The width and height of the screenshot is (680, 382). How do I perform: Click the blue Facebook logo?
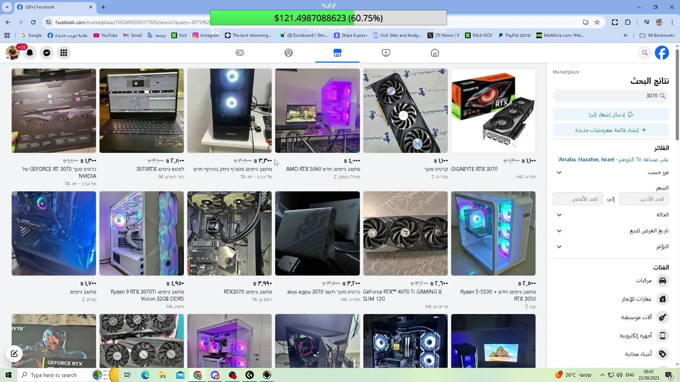tap(662, 53)
